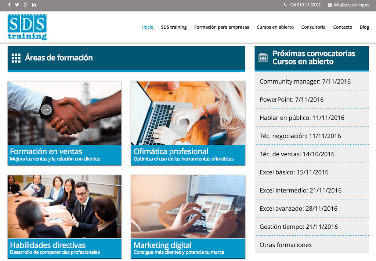Click the grid icon beside Áreas de formación
Viewport: 376px width, 261px height.
pyautogui.click(x=16, y=58)
